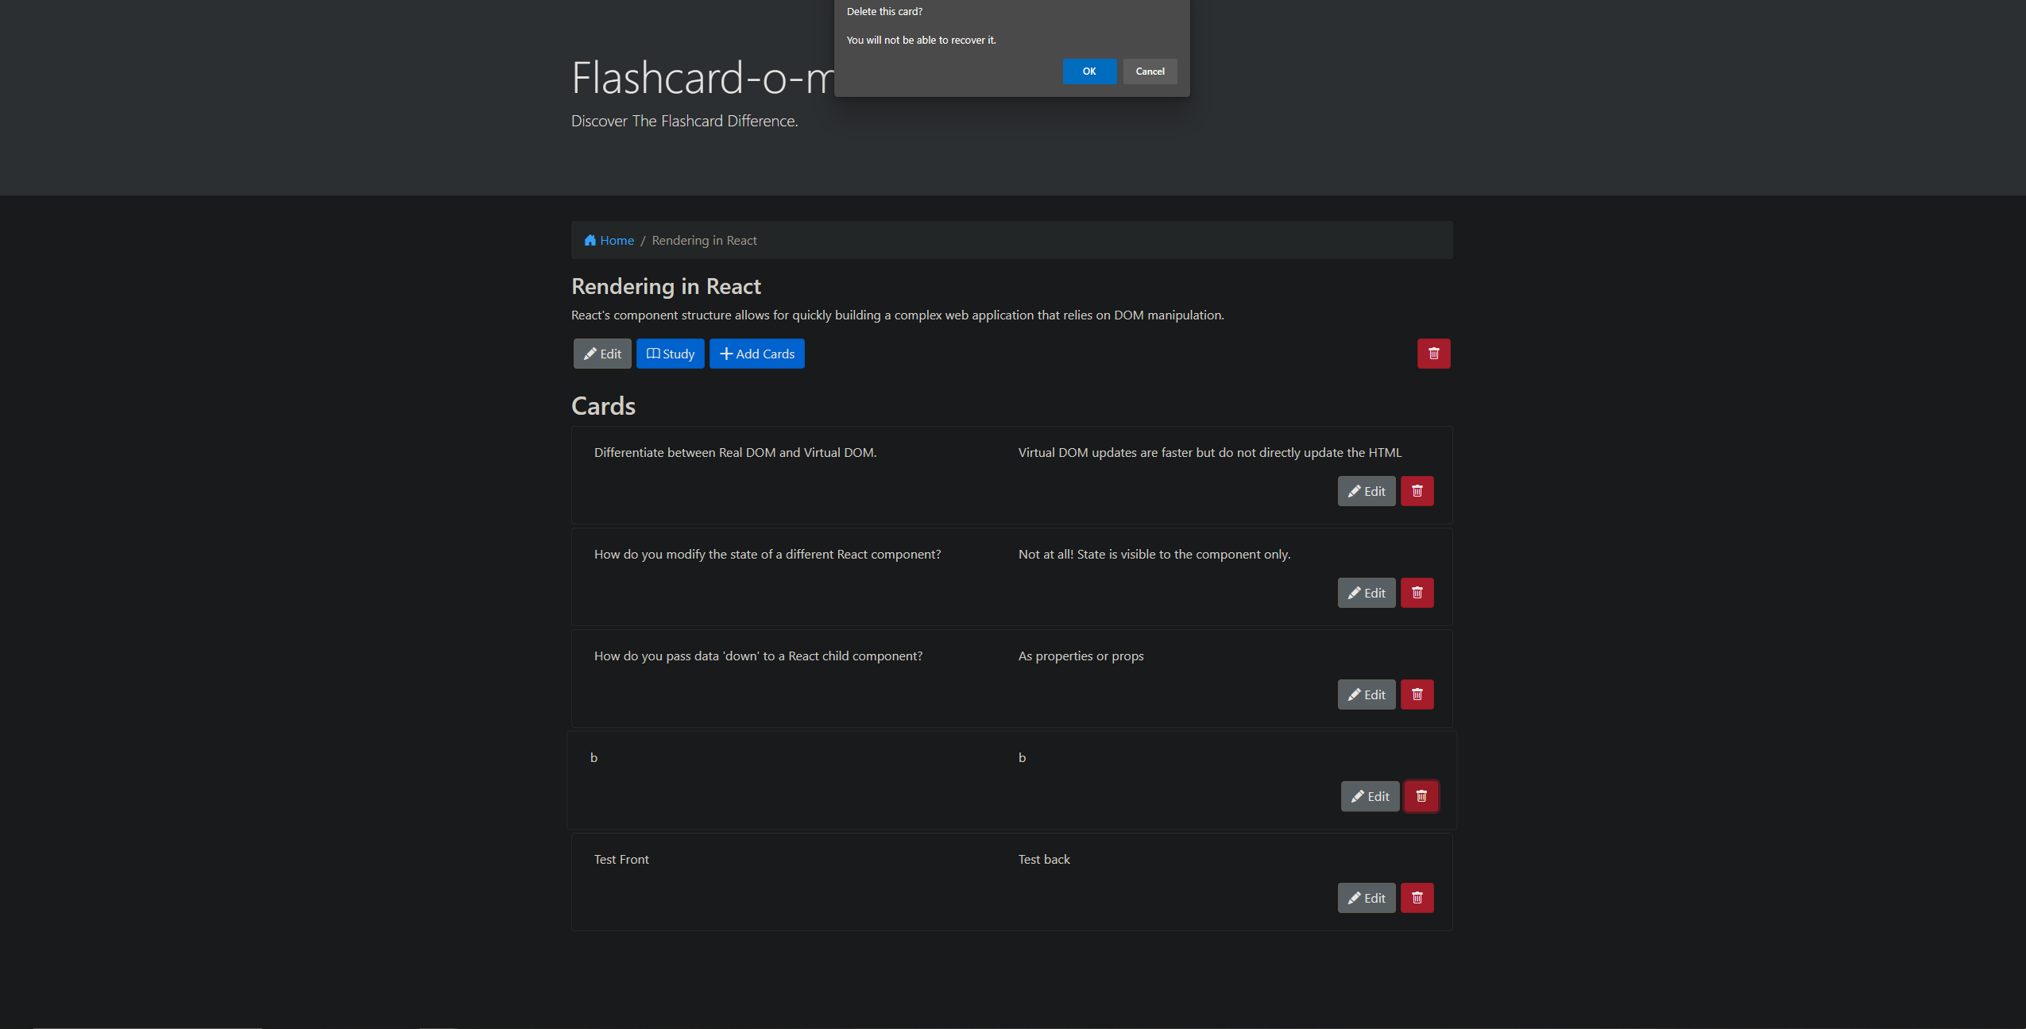The height and width of the screenshot is (1029, 2026).
Task: Click trash on the 'pass data down' card
Action: point(1417,694)
